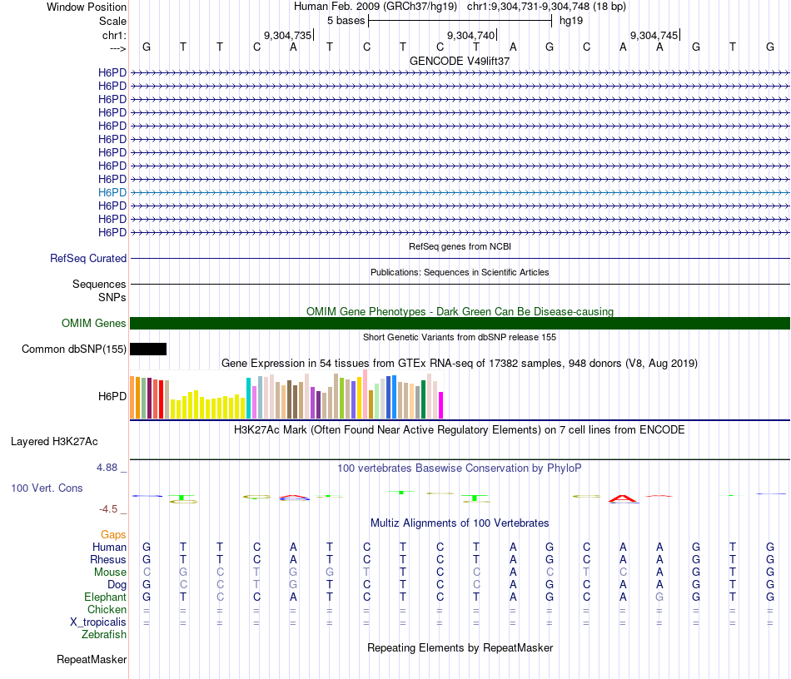Click the RefSeq genes from NCBI title
This screenshot has width=791, height=679.
click(460, 246)
